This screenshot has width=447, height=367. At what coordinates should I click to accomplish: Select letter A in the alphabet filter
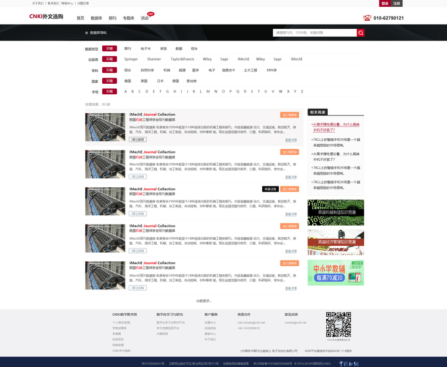[126, 92]
